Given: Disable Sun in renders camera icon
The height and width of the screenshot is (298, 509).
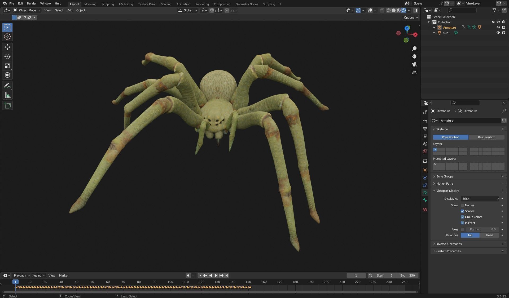Looking at the screenshot, I should pos(503,33).
